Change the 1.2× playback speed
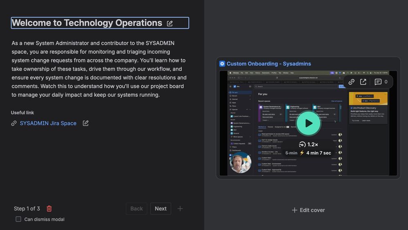408x230 pixels. point(309,145)
